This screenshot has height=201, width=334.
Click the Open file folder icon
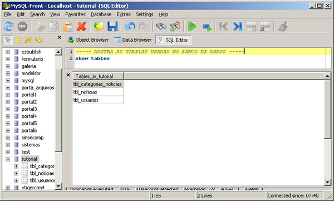click(x=99, y=27)
